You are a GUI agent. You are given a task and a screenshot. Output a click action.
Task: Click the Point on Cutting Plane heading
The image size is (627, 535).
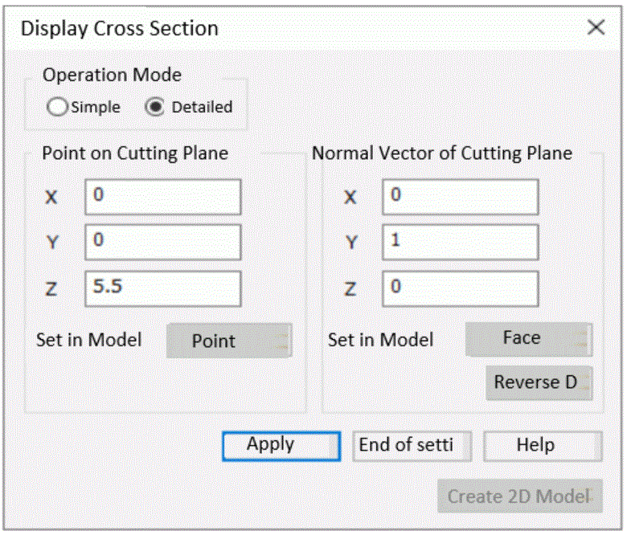[135, 153]
